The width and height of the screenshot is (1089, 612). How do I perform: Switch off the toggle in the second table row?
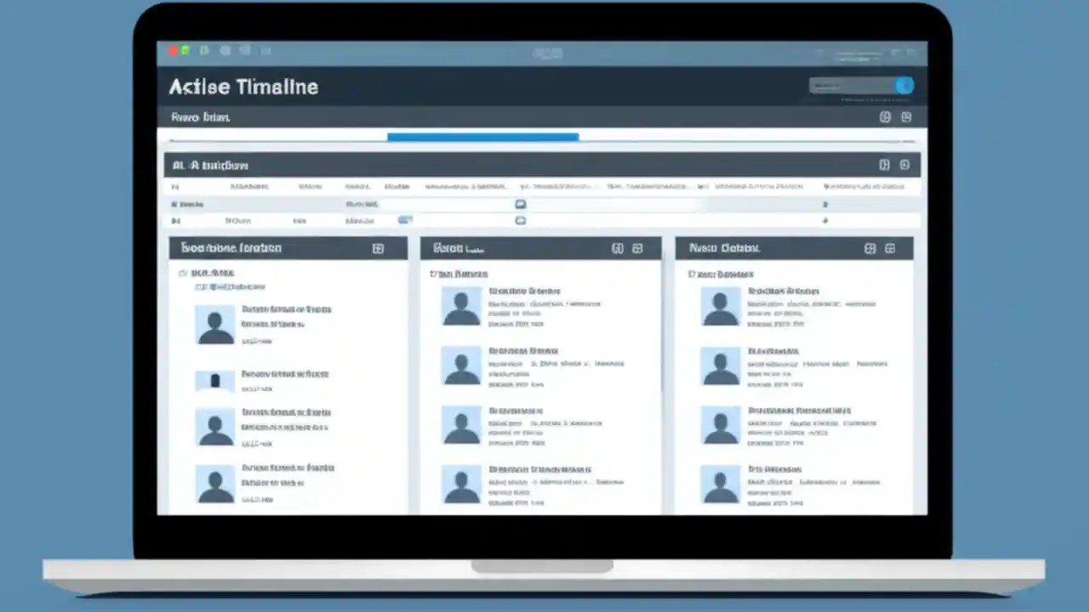click(405, 220)
